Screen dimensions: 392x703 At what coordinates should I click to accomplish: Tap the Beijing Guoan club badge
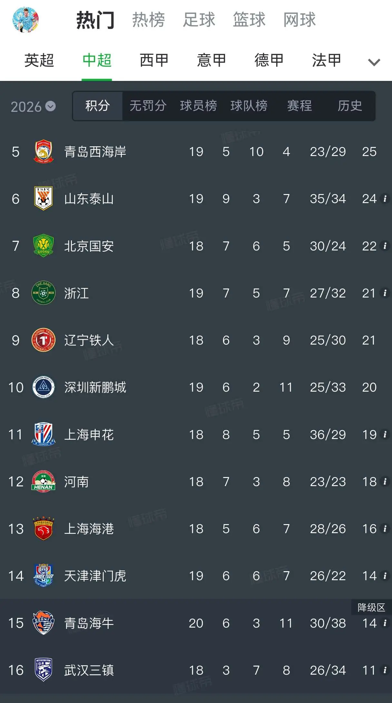click(43, 246)
